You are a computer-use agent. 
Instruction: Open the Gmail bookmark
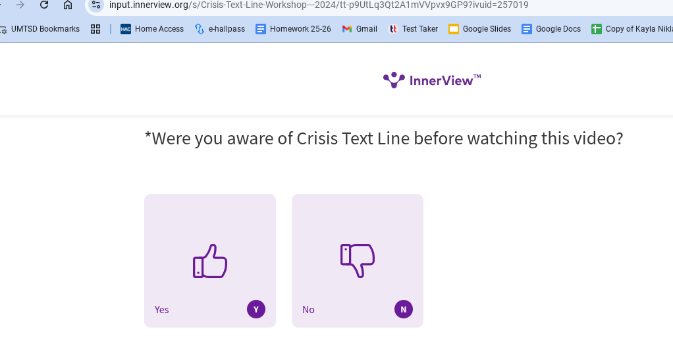360,29
